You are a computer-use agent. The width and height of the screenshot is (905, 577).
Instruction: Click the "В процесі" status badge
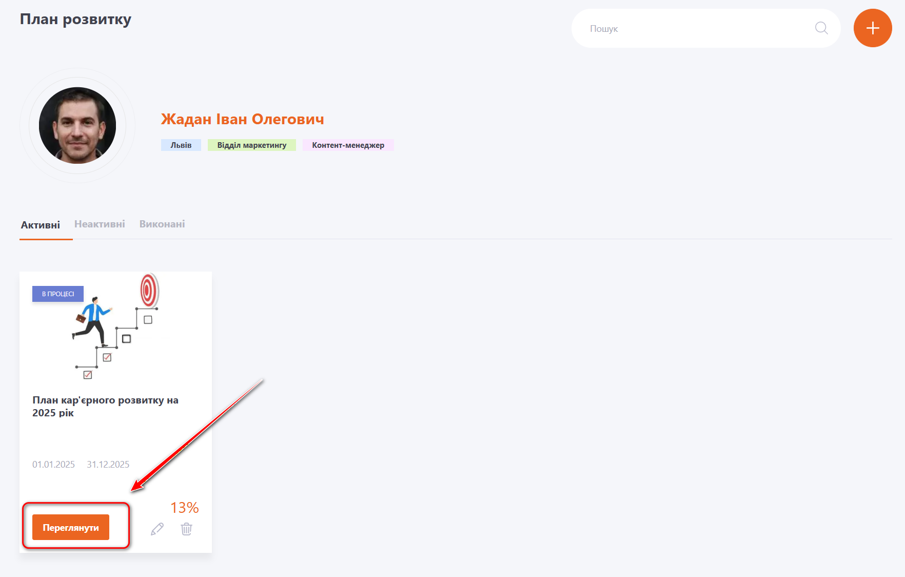click(x=58, y=294)
